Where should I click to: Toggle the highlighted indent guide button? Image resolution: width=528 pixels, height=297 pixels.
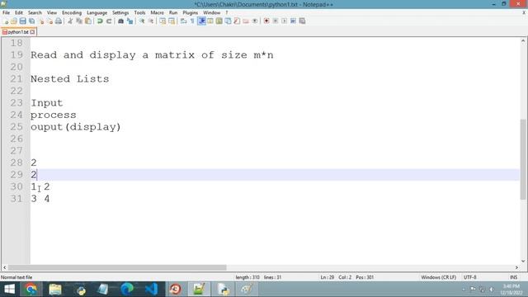click(x=201, y=21)
